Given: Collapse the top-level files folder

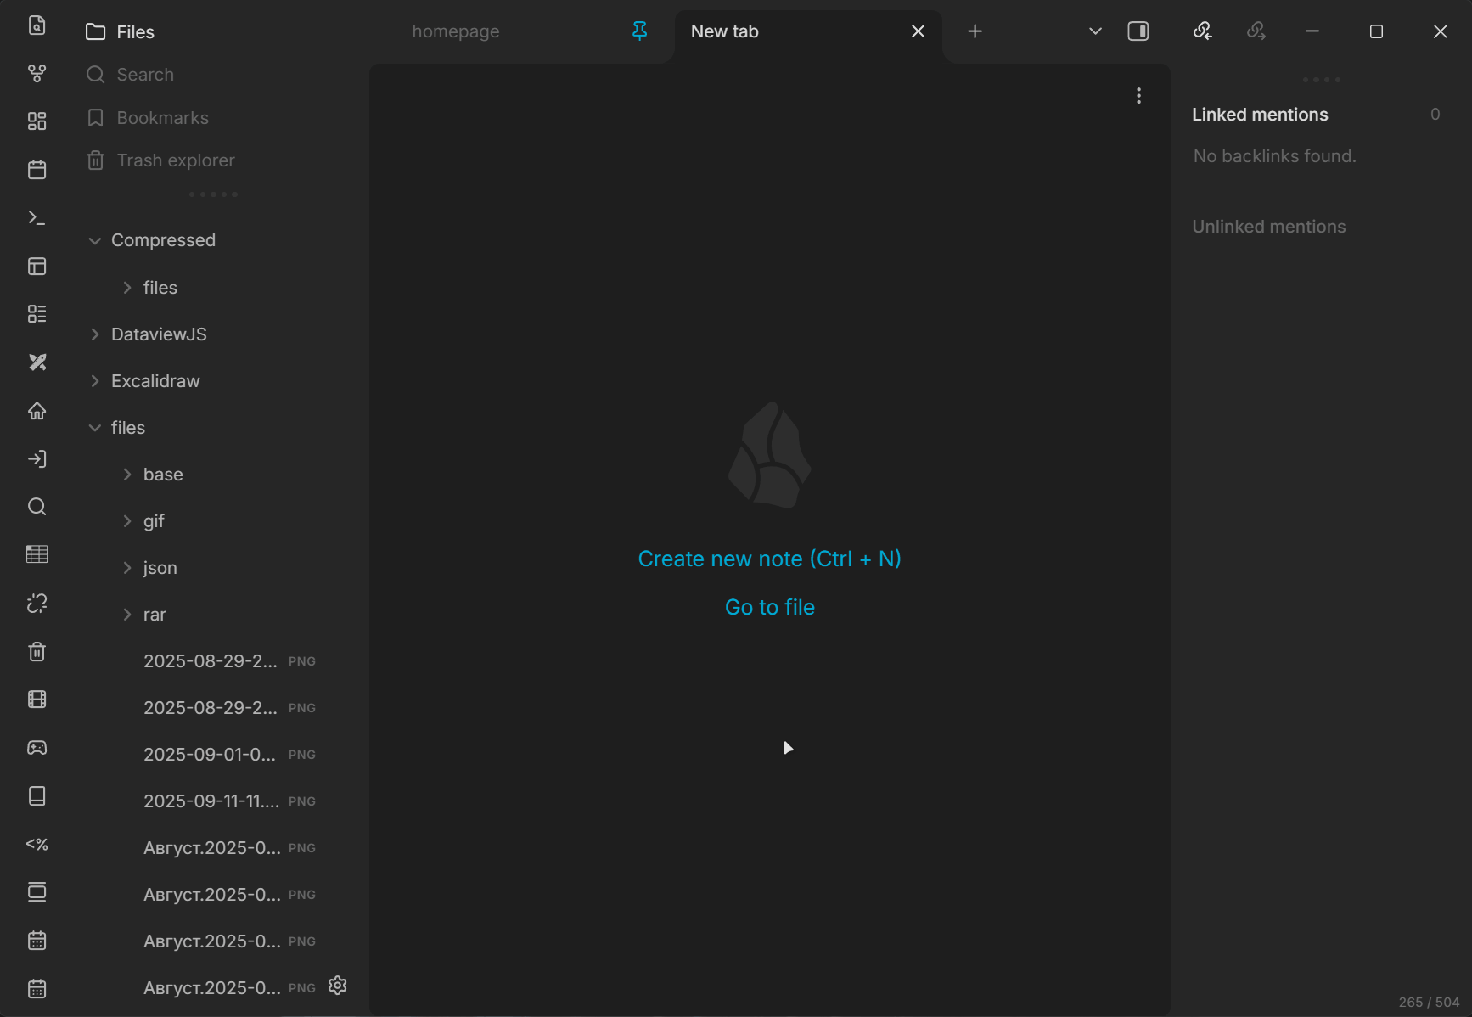Looking at the screenshot, I should [x=94, y=428].
